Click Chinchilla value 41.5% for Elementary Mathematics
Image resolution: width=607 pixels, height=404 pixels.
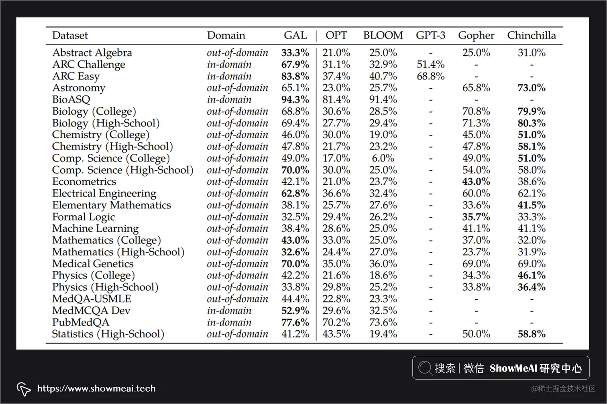point(532,205)
